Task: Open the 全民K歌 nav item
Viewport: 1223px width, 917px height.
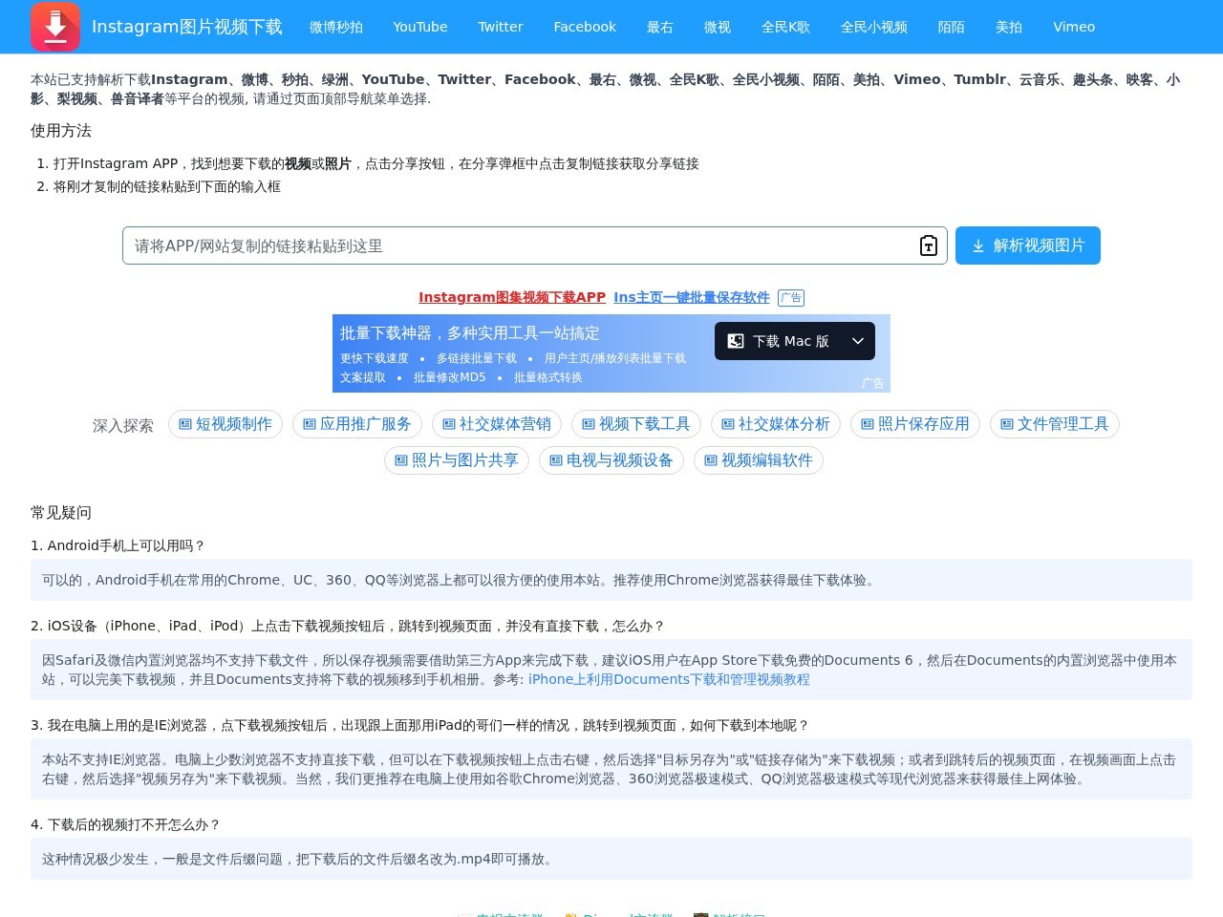Action: (785, 27)
